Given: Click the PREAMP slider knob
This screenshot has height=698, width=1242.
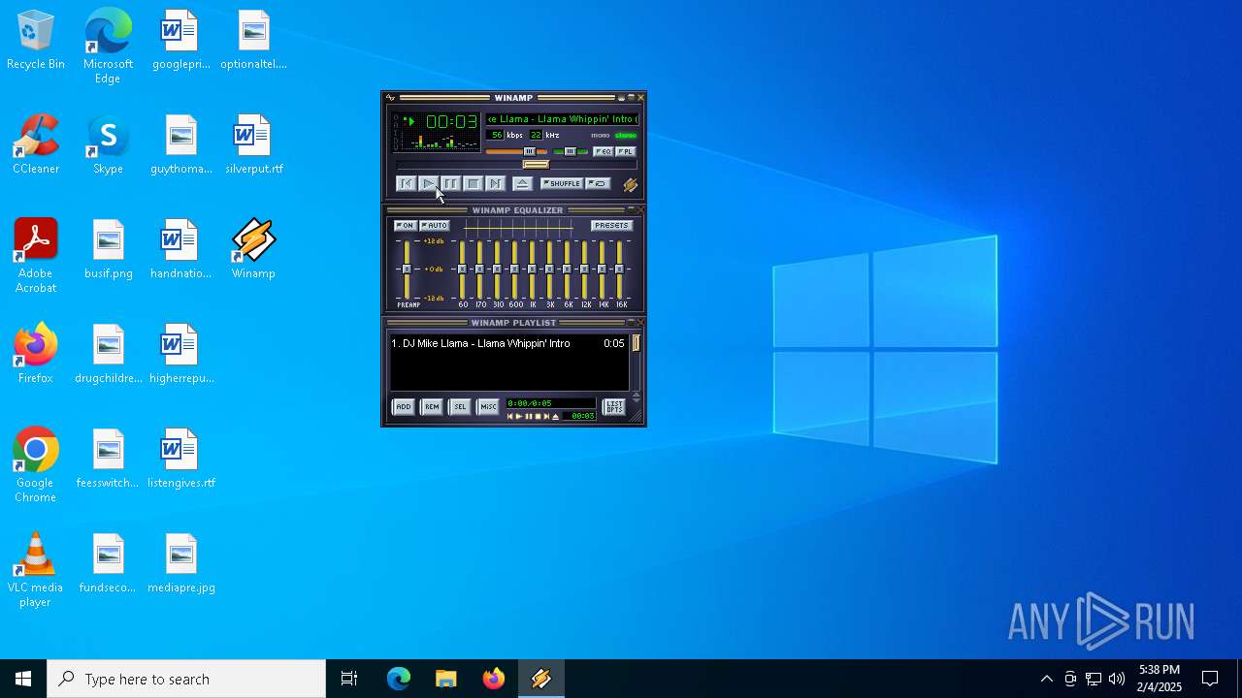Looking at the screenshot, I should 407,269.
